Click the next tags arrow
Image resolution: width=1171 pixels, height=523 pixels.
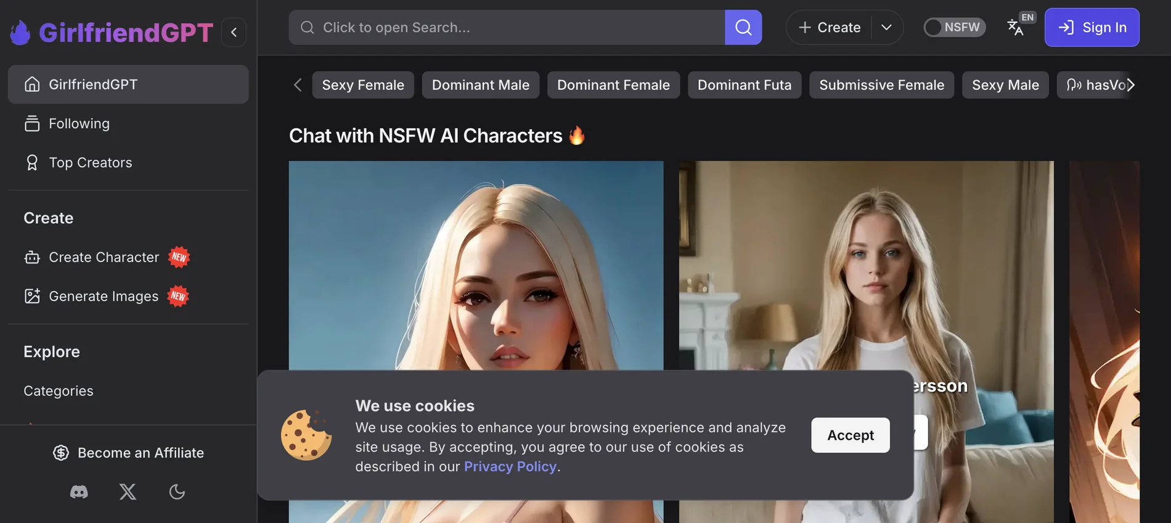pyautogui.click(x=1131, y=85)
